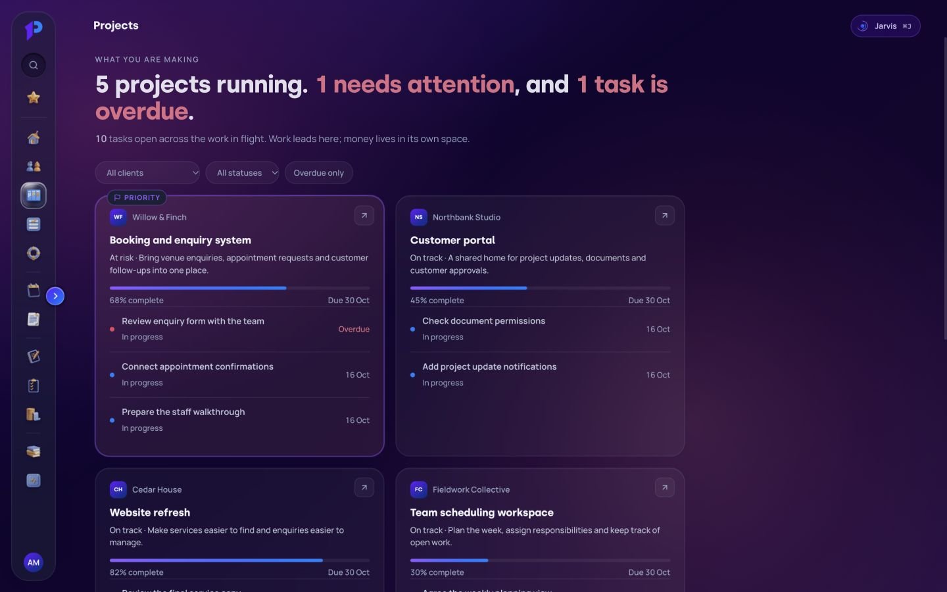This screenshot has height=592, width=947.
Task: Open the All clients dropdown
Action: coord(147,173)
